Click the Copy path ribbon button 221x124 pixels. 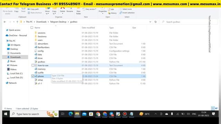tap(33, 9)
